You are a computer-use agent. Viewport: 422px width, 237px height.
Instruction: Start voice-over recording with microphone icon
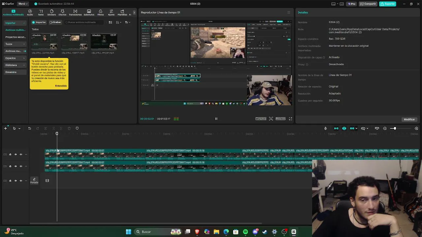tap(325, 128)
